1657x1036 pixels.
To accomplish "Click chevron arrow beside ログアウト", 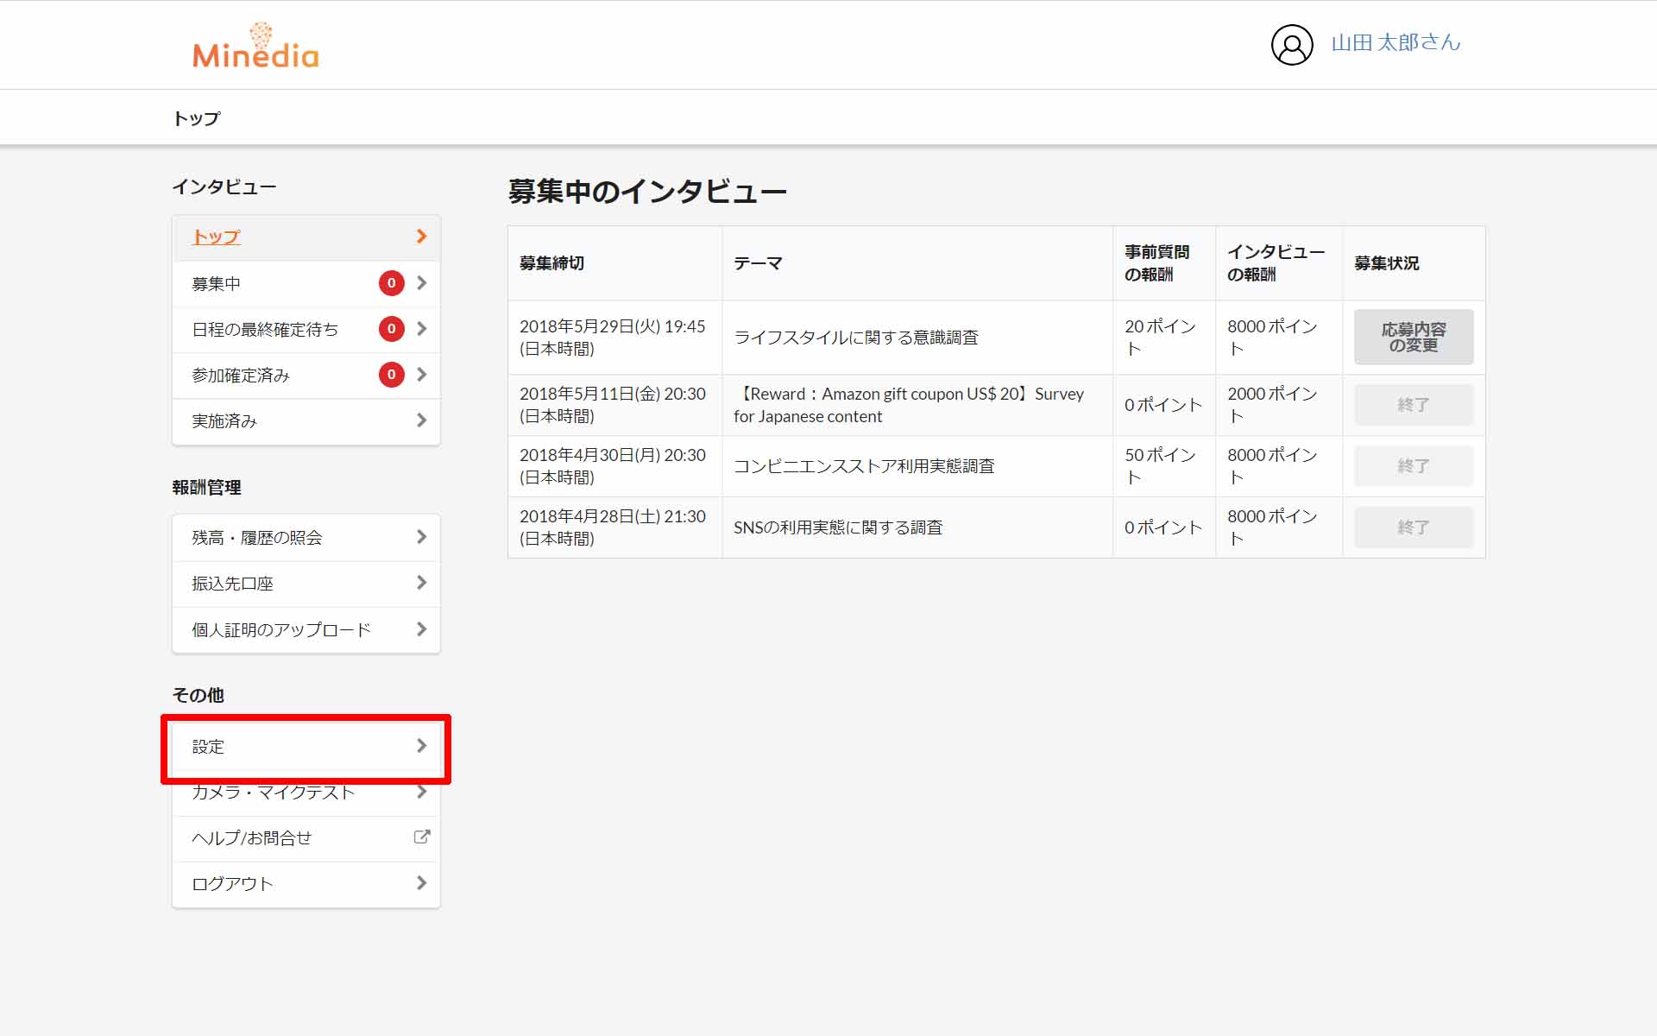I will pos(421,883).
